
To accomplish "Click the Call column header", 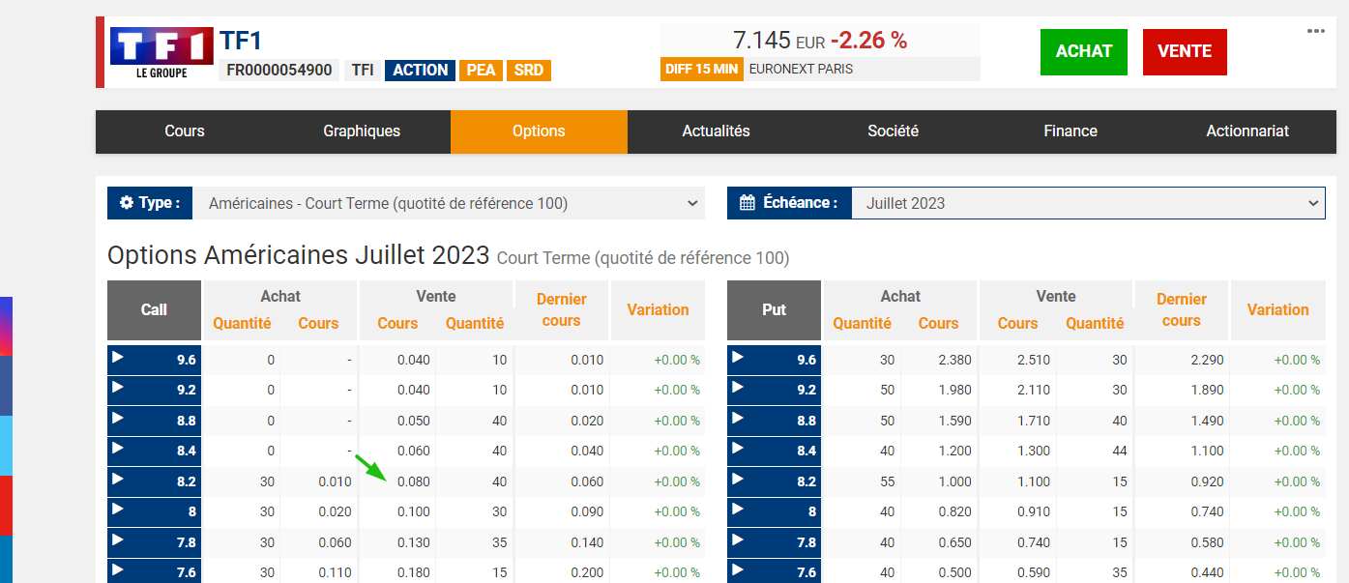I will point(154,310).
